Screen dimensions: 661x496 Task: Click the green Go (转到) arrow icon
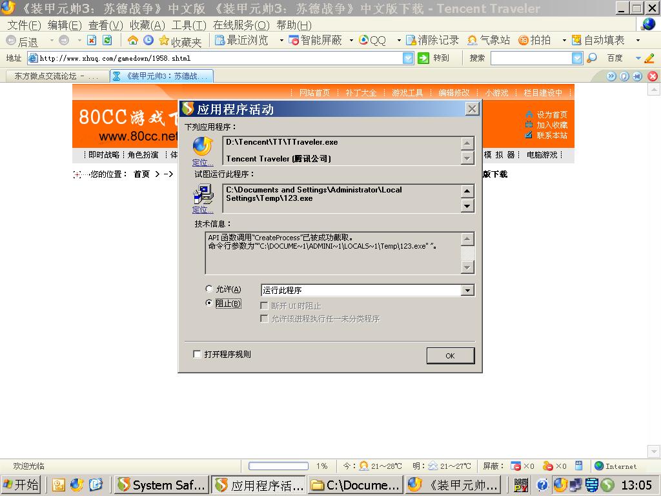point(423,57)
